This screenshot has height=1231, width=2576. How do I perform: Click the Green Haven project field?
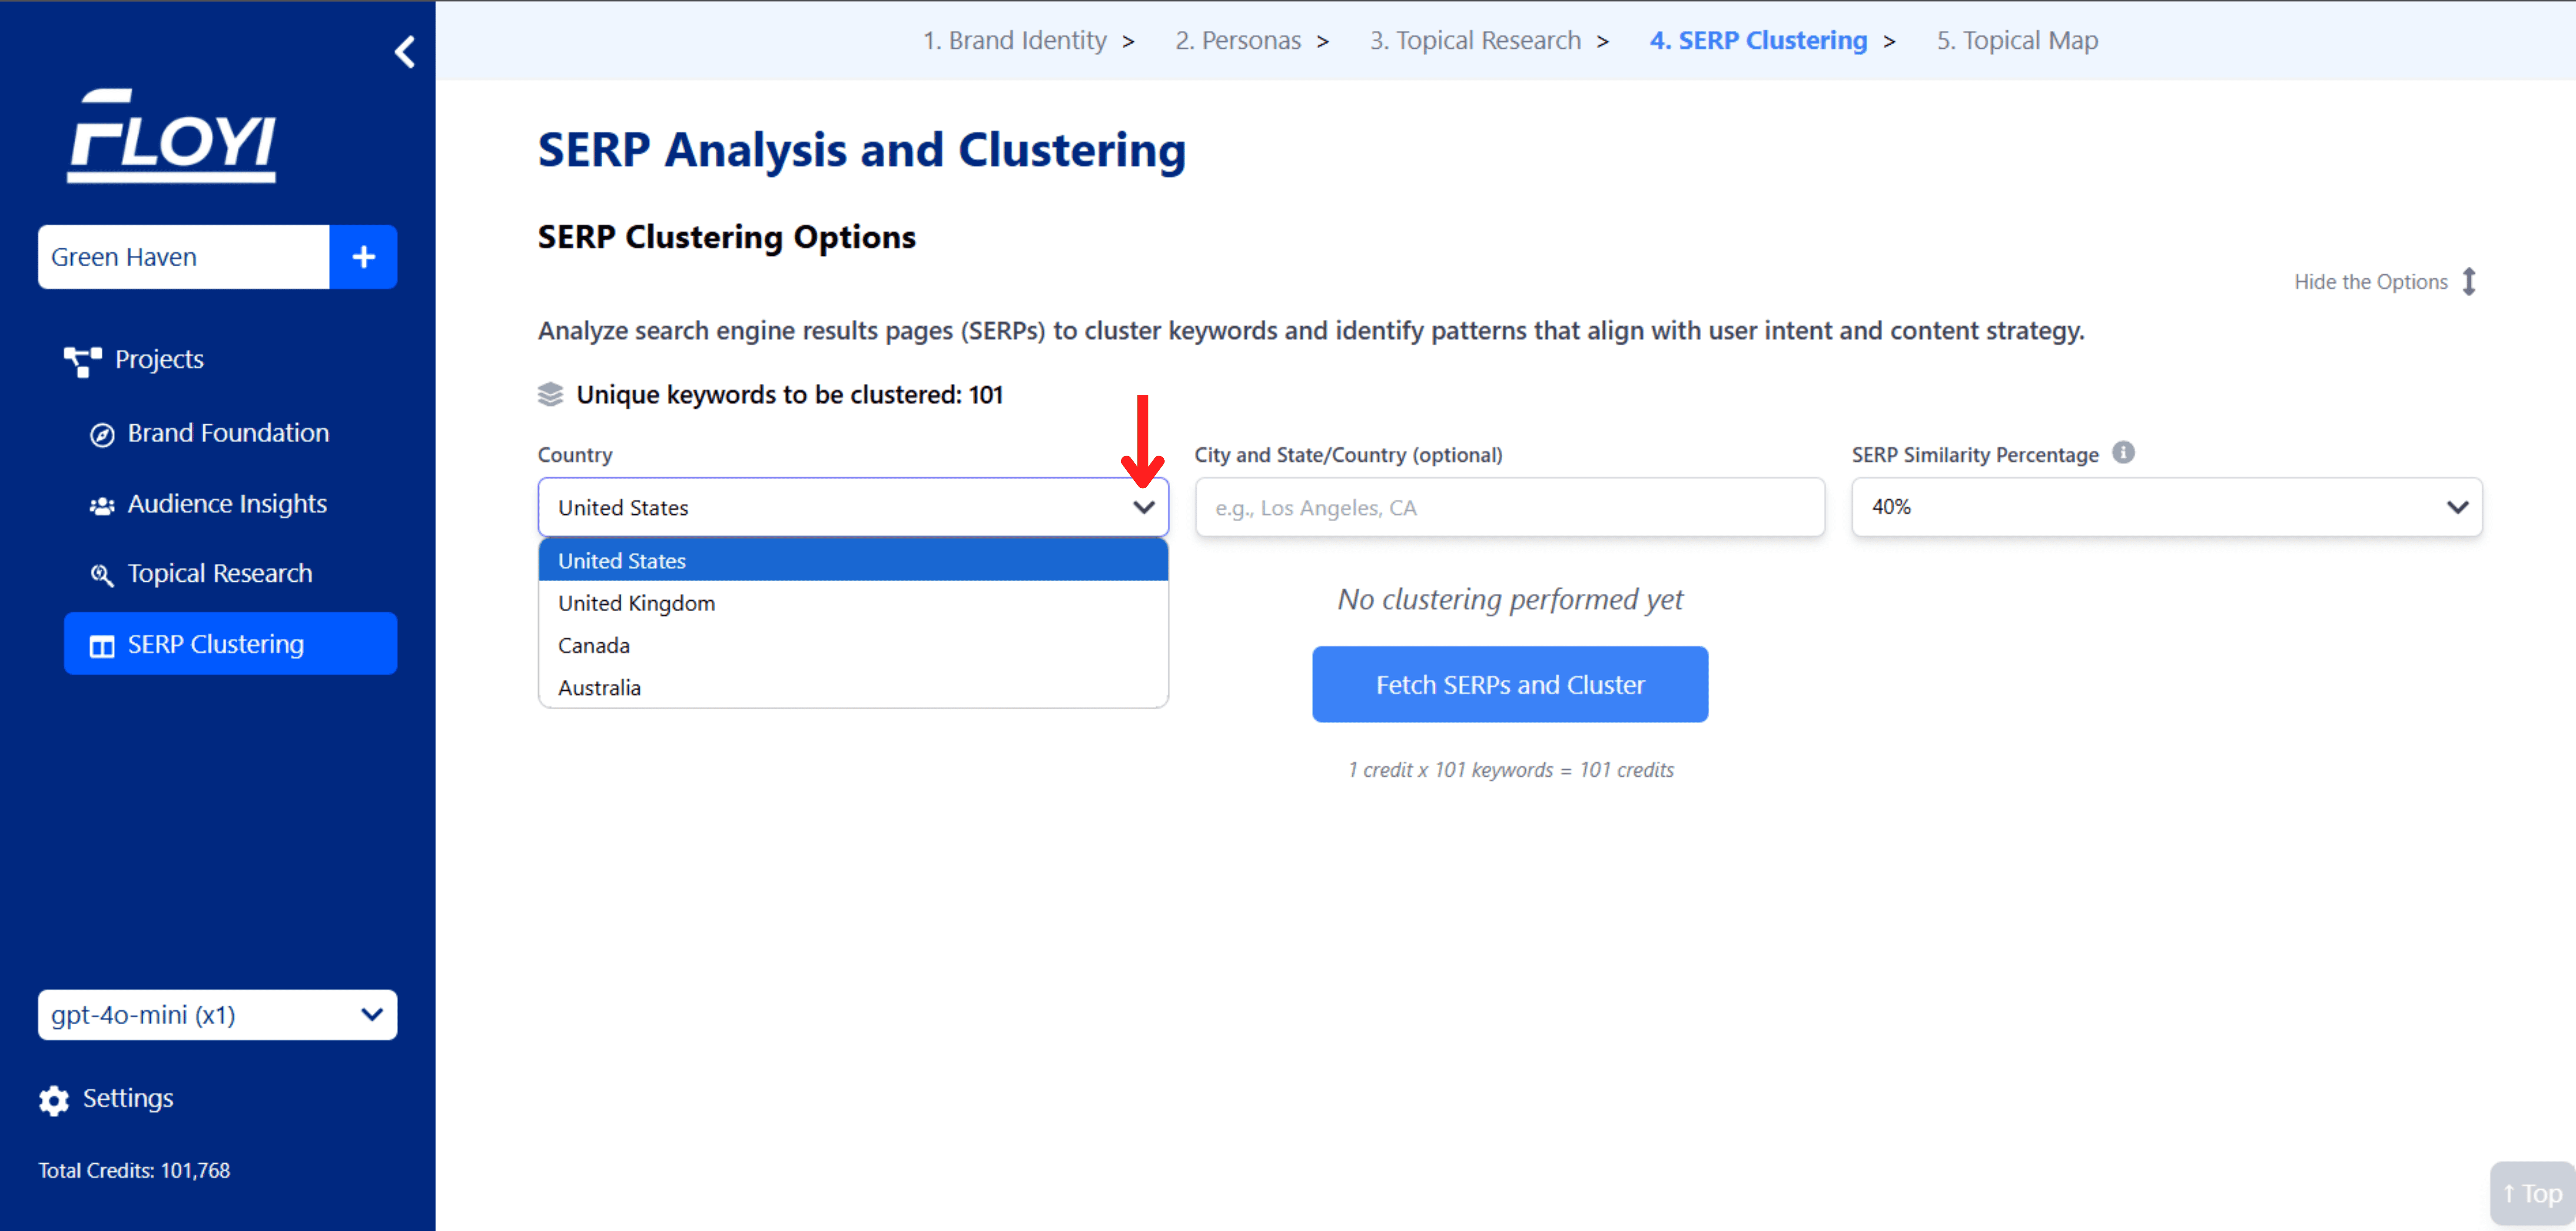pos(184,257)
